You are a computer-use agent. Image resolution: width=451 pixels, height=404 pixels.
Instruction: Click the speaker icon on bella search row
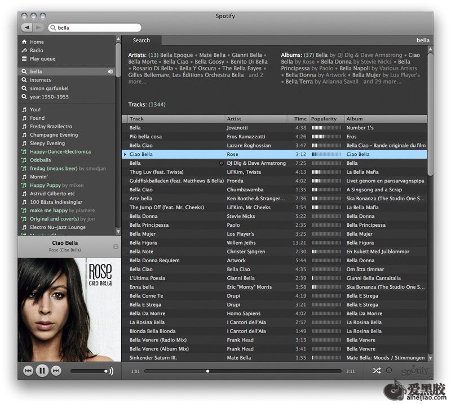pyautogui.click(x=110, y=71)
